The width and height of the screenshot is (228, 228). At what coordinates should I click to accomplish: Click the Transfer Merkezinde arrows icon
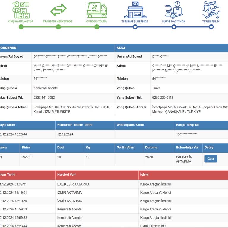pyautogui.click(x=58, y=10)
